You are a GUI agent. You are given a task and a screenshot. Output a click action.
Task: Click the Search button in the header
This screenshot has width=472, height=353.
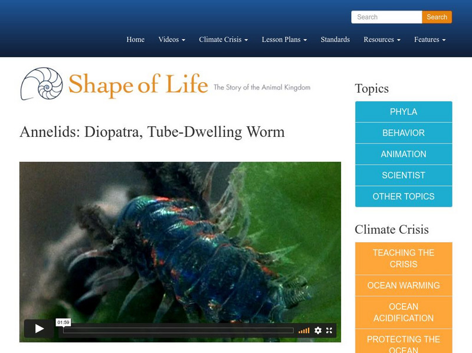coord(437,17)
